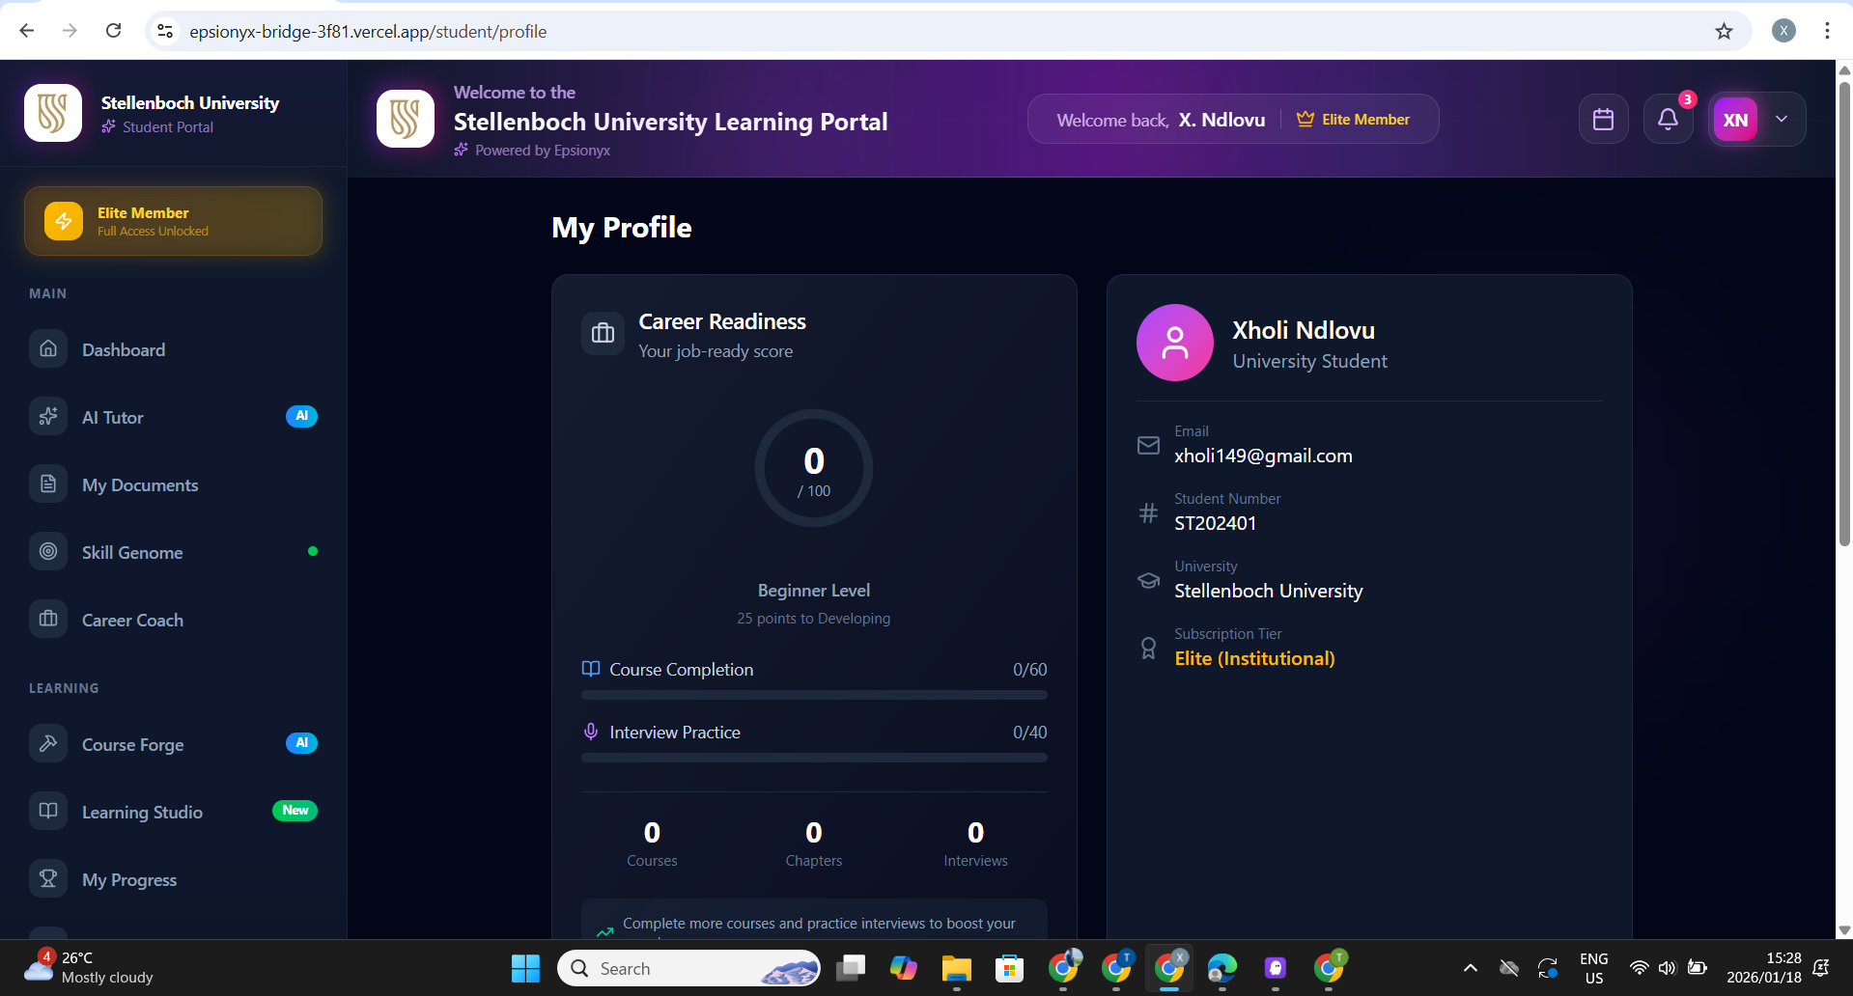Click the Wi-Fi icon in the system tray
The width and height of the screenshot is (1853, 996).
point(1639,968)
